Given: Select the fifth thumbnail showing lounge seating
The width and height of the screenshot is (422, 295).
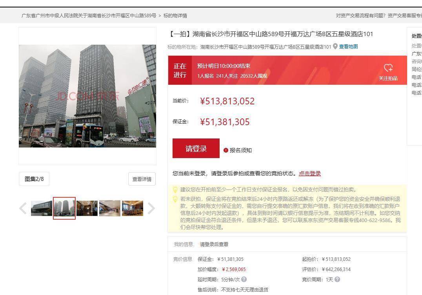Looking at the screenshot, I should pyautogui.click(x=133, y=208).
